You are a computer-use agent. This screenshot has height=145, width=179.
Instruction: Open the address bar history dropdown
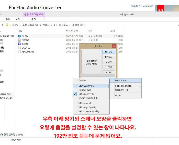[x=178, y=25]
